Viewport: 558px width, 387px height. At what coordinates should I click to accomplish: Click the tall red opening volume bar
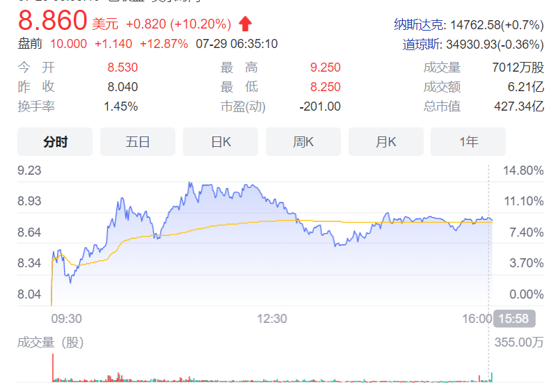click(x=52, y=368)
